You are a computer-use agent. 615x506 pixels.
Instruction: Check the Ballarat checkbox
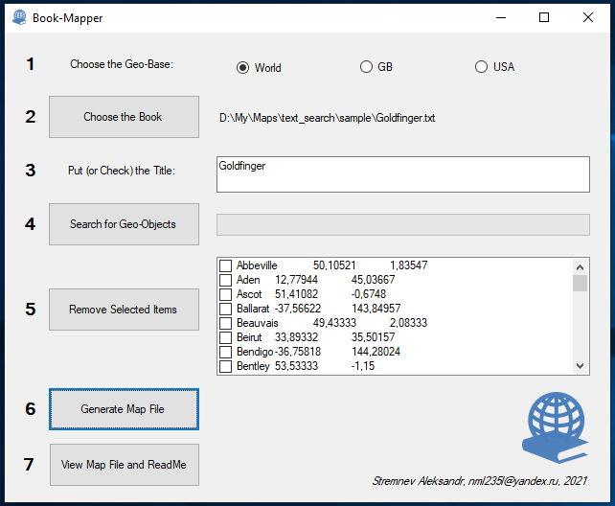[x=225, y=309]
